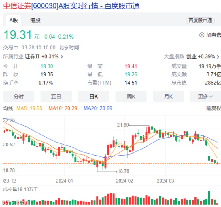
Task: Click the 换手率 value 0.17%
Action: [x=46, y=83]
